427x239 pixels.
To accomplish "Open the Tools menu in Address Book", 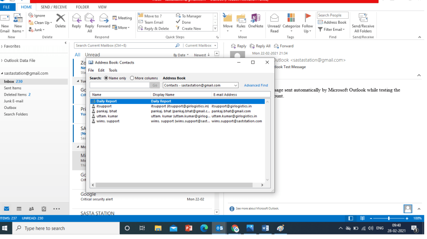I will point(113,70).
